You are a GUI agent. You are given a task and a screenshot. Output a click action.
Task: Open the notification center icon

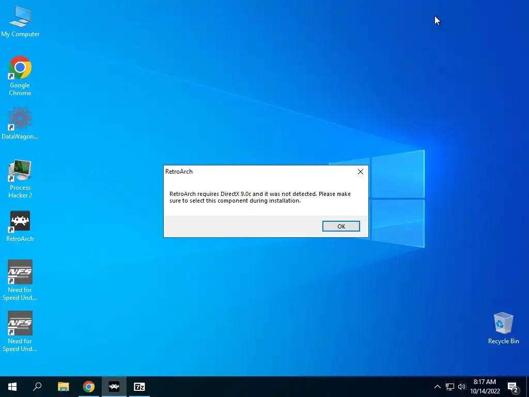pyautogui.click(x=513, y=387)
